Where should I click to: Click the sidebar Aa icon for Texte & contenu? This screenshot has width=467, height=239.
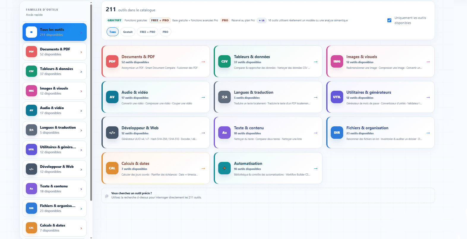pyautogui.click(x=31, y=189)
